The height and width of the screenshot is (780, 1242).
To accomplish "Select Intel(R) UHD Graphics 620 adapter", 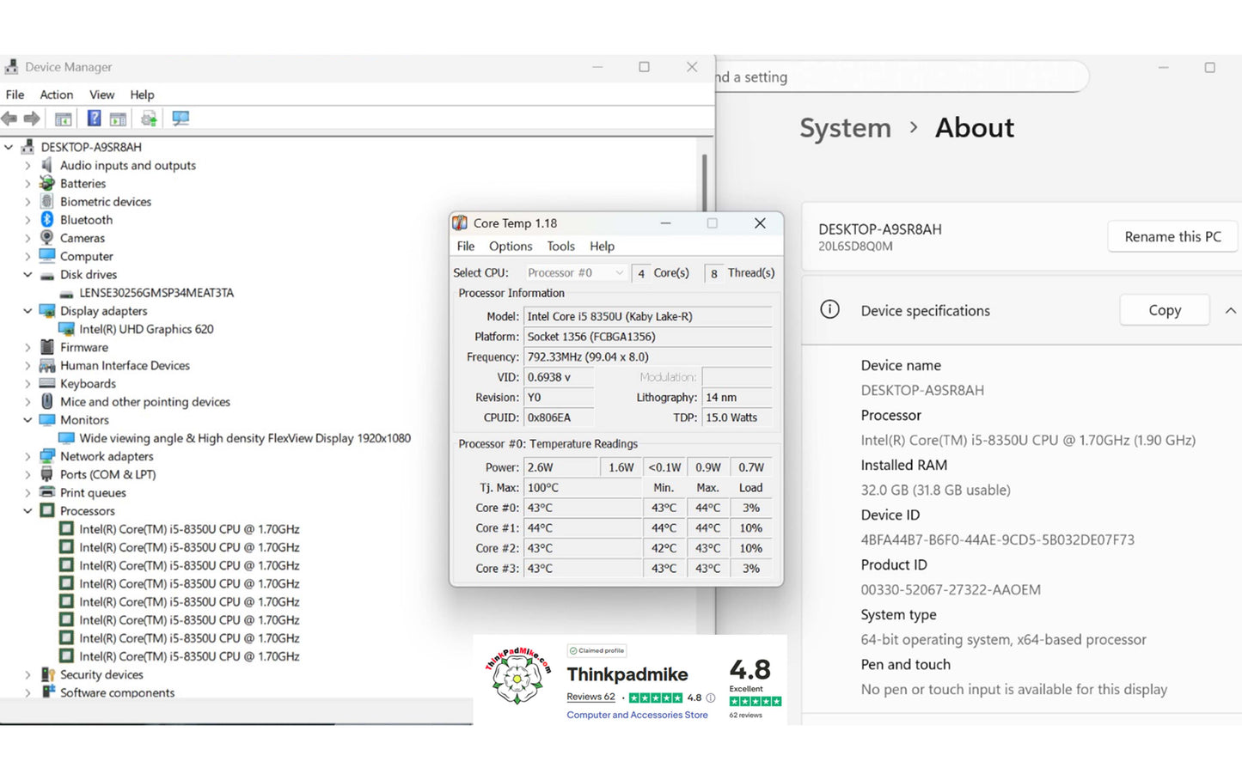I will 146,329.
